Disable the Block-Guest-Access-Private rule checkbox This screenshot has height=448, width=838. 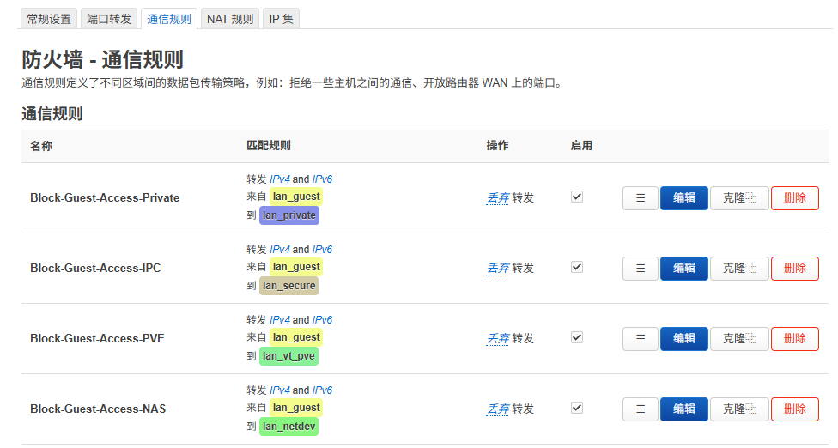pyautogui.click(x=577, y=197)
